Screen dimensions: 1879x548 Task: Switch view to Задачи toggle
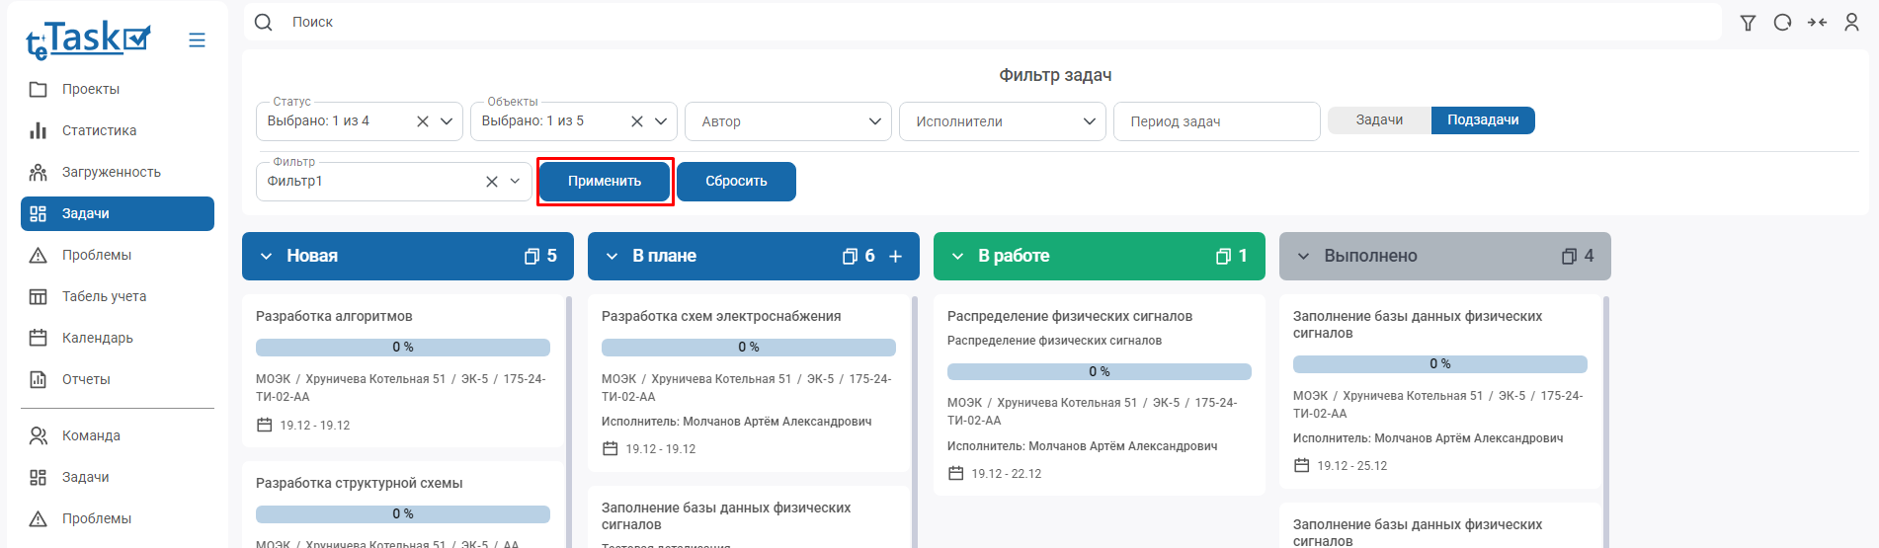tap(1379, 120)
